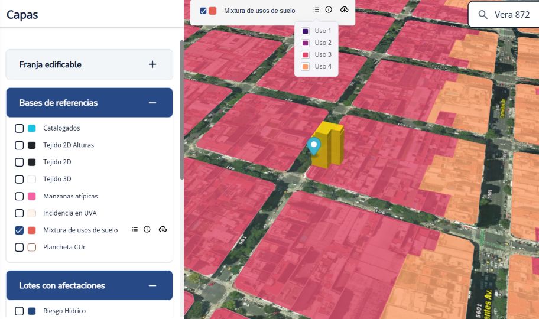
Task: Collapse the Bases de referencias section
Action: (152, 103)
